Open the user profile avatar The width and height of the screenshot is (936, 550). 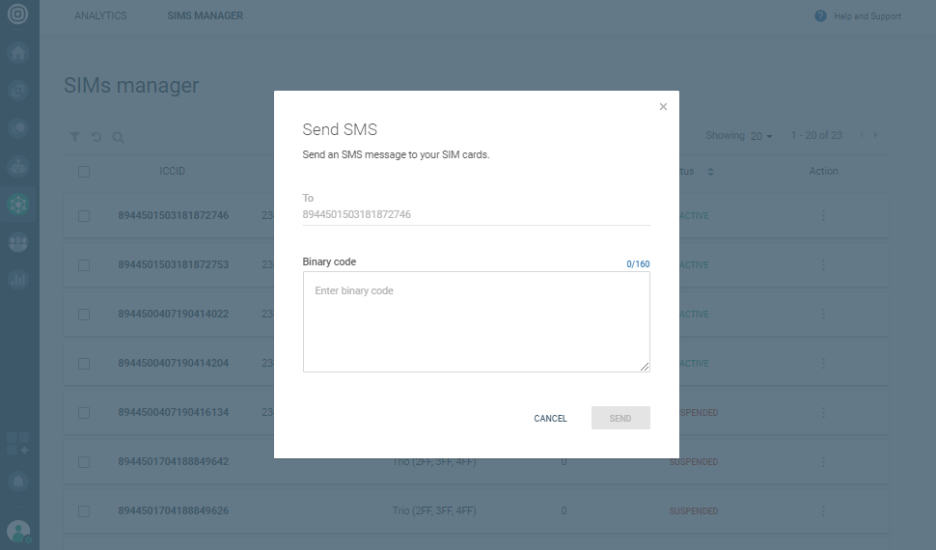point(18,531)
